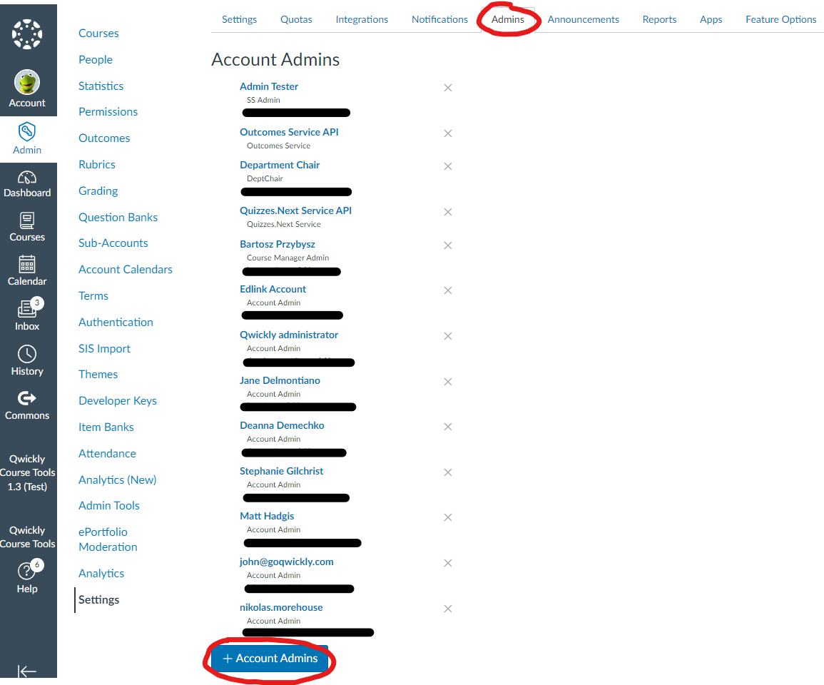Remove Admin Tester using the X icon

[x=448, y=88]
